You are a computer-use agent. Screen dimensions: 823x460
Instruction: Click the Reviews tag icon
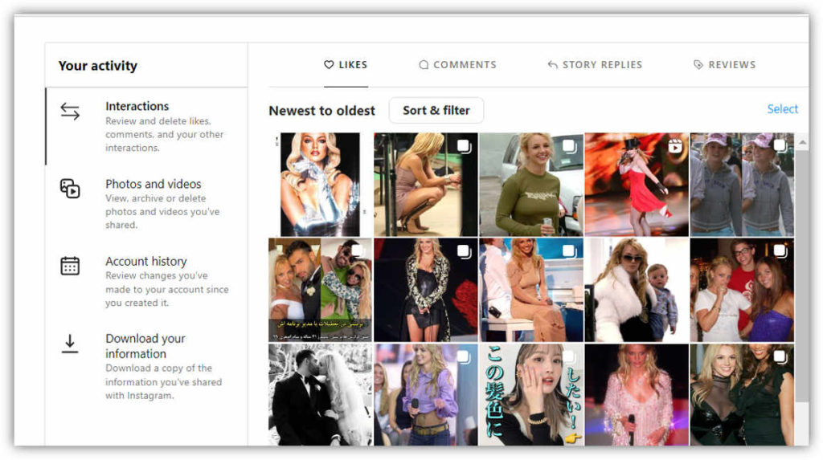pos(698,65)
